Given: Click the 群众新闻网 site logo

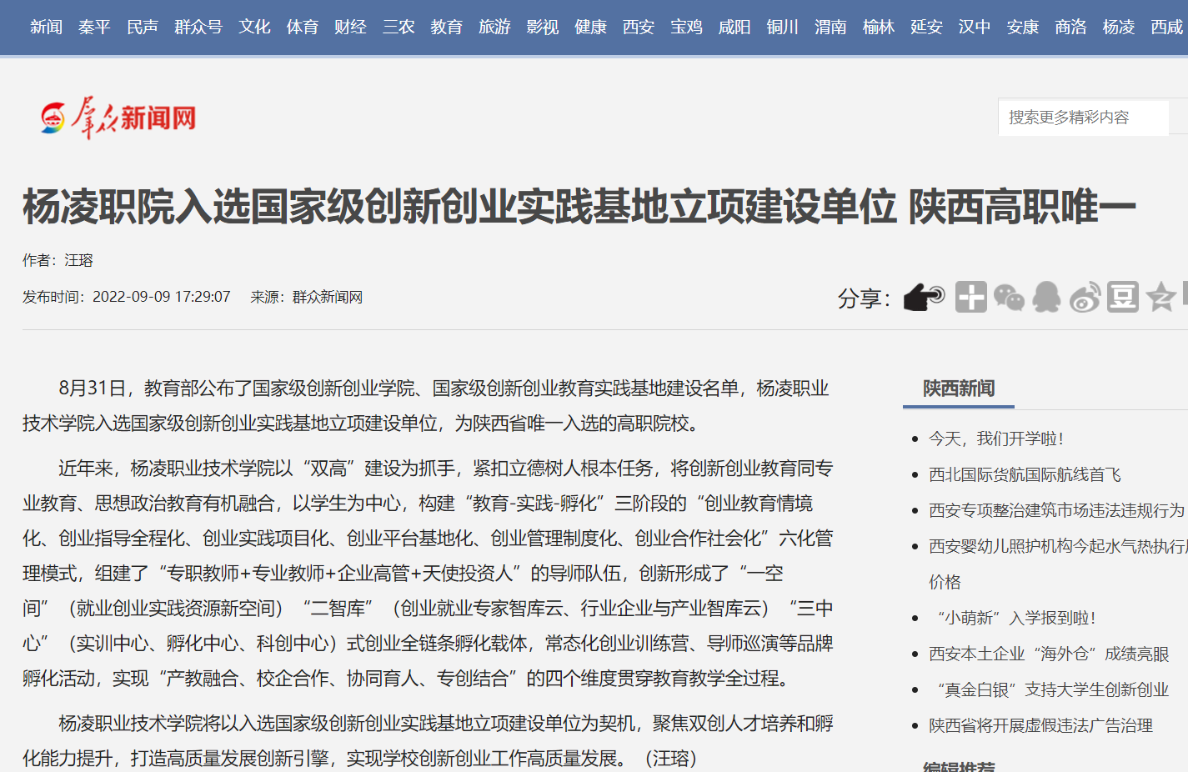Looking at the screenshot, I should pyautogui.click(x=118, y=118).
